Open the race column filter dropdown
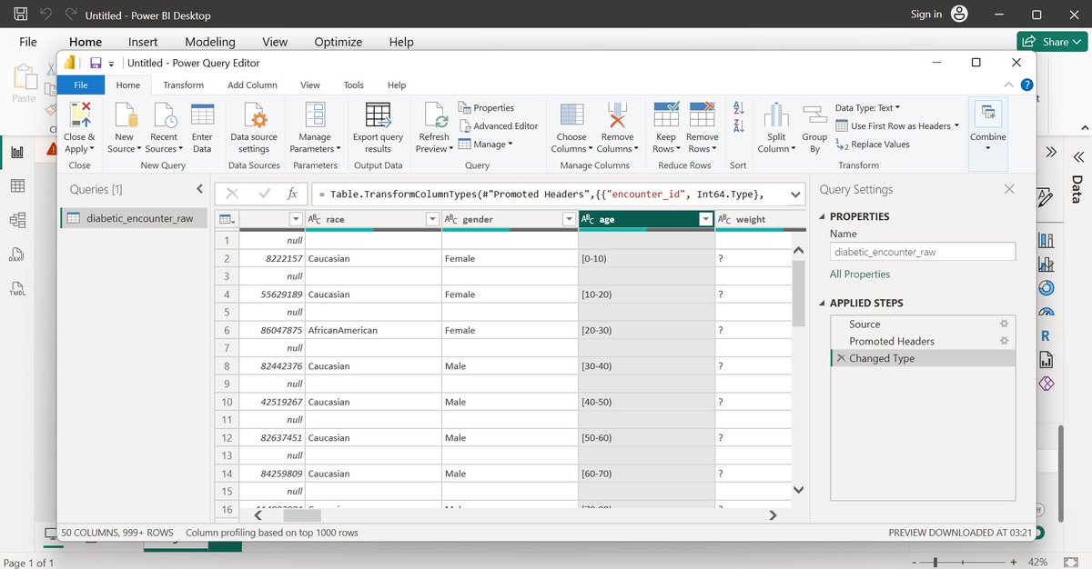Screen dimensions: 1092x569 [431, 219]
